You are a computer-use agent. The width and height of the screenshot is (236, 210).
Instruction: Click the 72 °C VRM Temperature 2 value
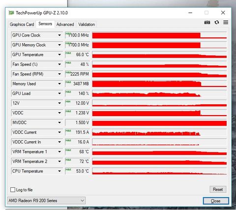pyautogui.click(x=78, y=161)
